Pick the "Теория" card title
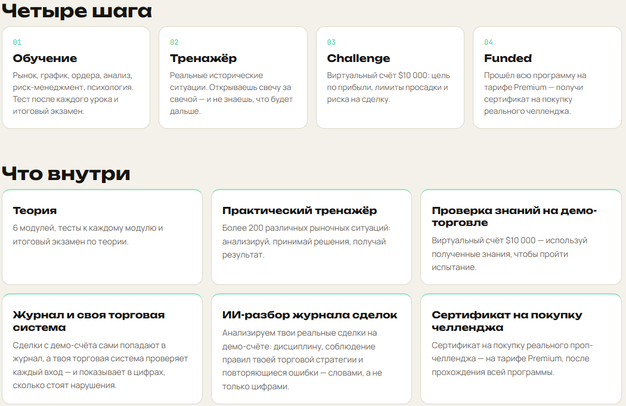The width and height of the screenshot is (626, 406). pos(35,210)
